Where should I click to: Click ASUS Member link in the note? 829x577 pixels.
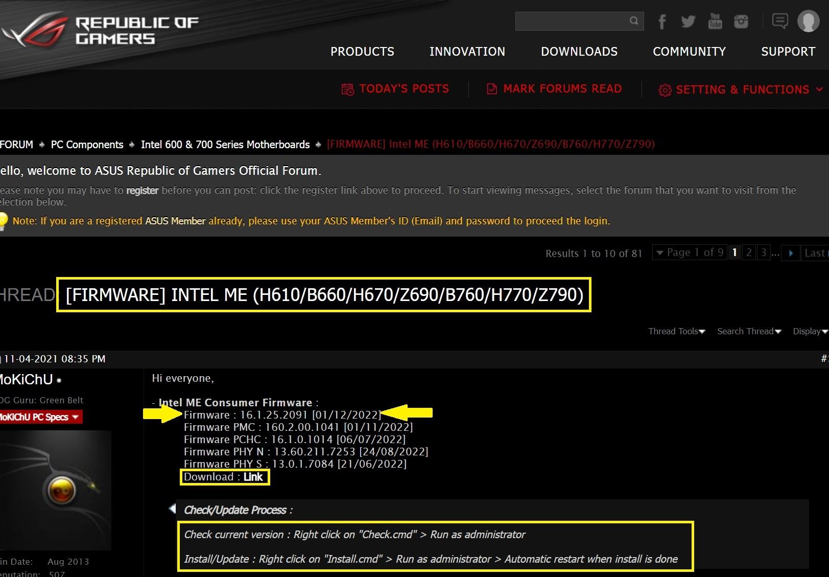[x=175, y=221]
